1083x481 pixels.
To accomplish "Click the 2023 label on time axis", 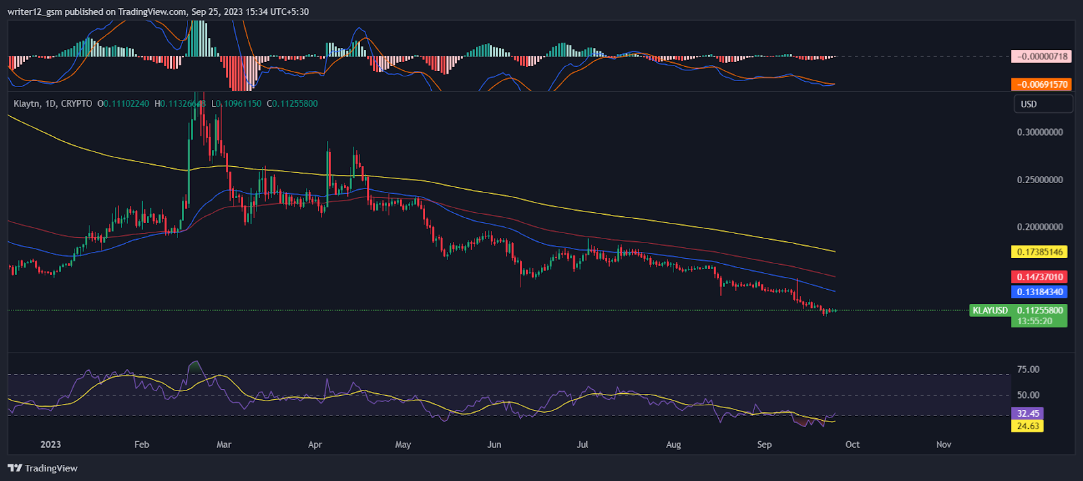I will (51, 445).
